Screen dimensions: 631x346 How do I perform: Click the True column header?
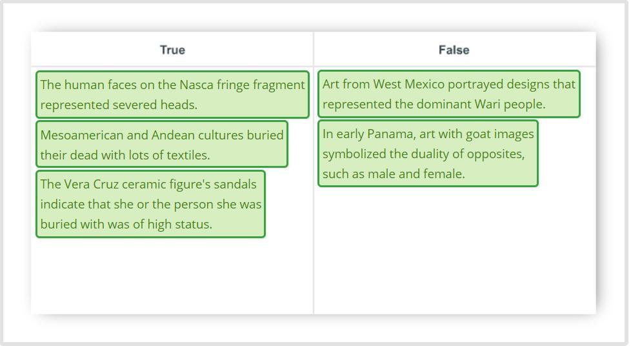[x=172, y=50]
